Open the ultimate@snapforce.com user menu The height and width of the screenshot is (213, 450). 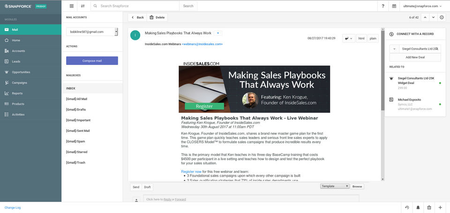422,6
